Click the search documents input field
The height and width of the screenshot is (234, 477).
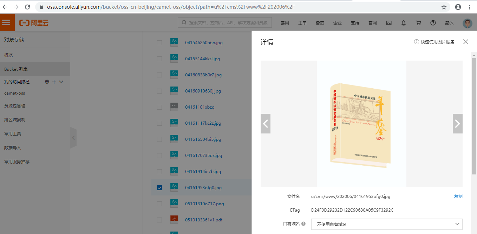225,23
